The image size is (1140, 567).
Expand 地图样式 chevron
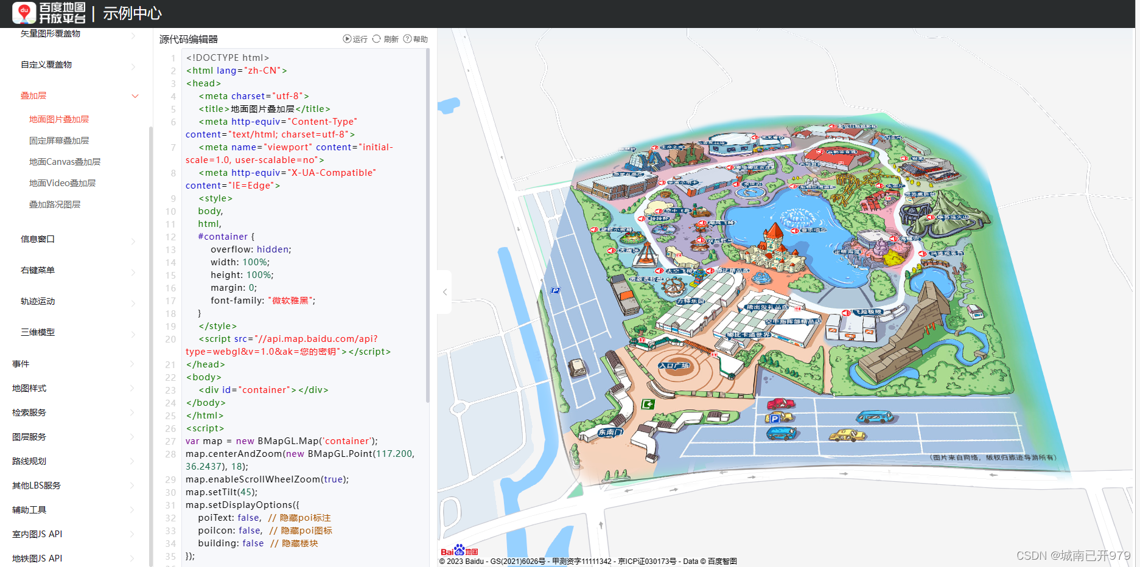pyautogui.click(x=132, y=388)
